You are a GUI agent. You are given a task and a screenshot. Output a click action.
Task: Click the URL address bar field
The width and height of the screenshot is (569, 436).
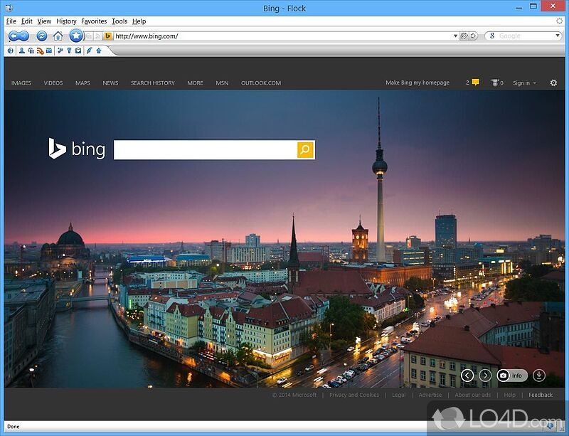click(282, 36)
